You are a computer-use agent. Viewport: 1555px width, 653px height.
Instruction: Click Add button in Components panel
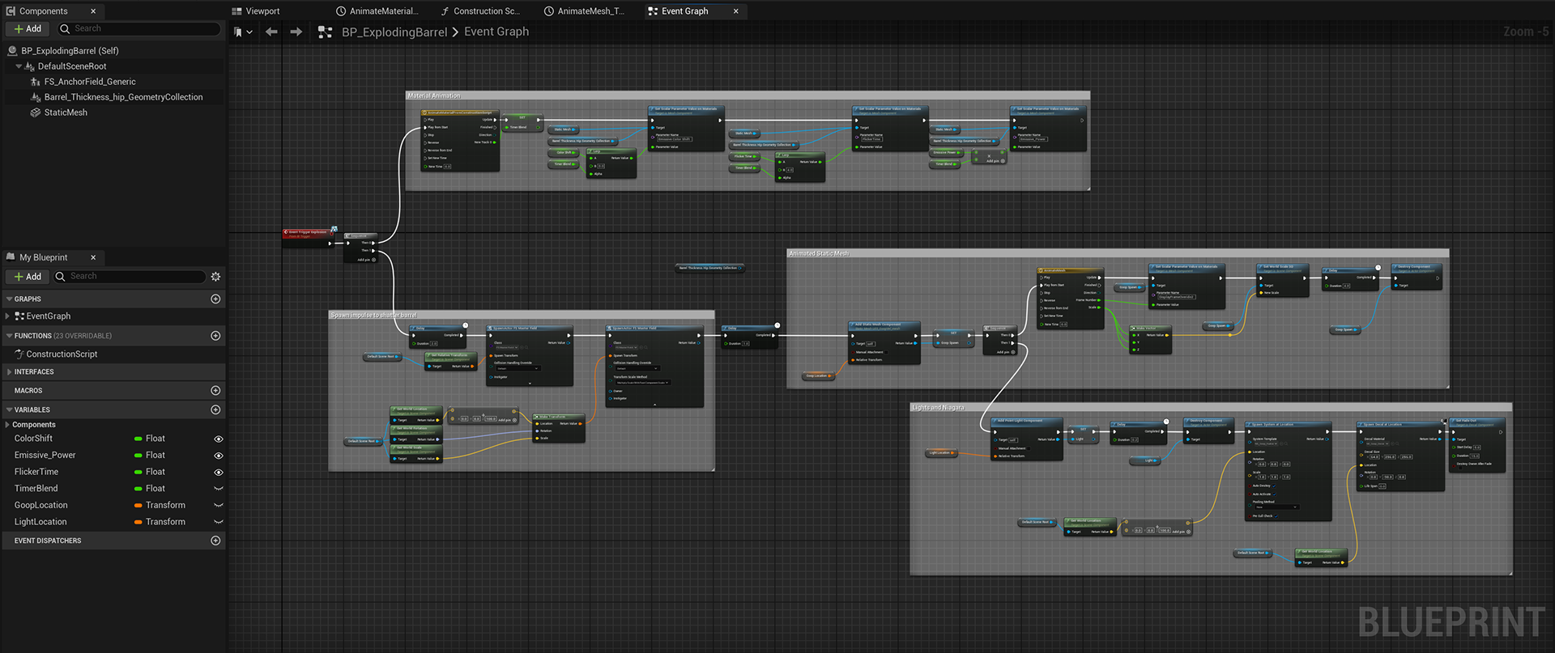(x=28, y=28)
